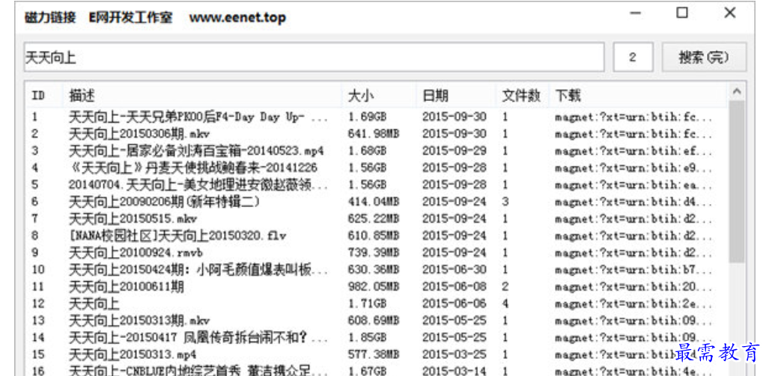Click the 搜索(完) search button
The width and height of the screenshot is (766, 376).
pos(704,58)
